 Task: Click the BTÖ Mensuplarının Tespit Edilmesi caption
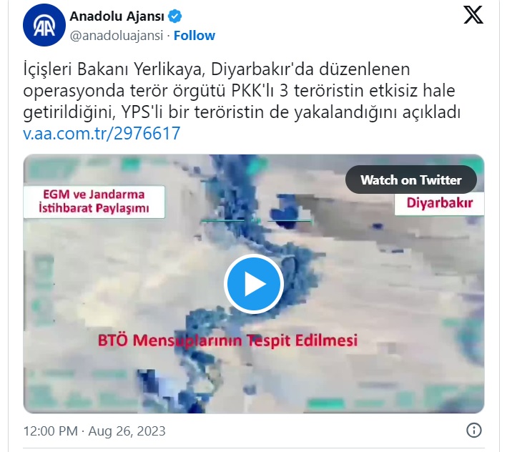point(227,340)
